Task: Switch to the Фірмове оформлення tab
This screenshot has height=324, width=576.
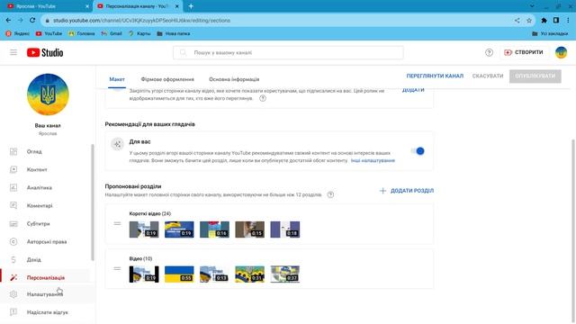Action: tap(167, 79)
